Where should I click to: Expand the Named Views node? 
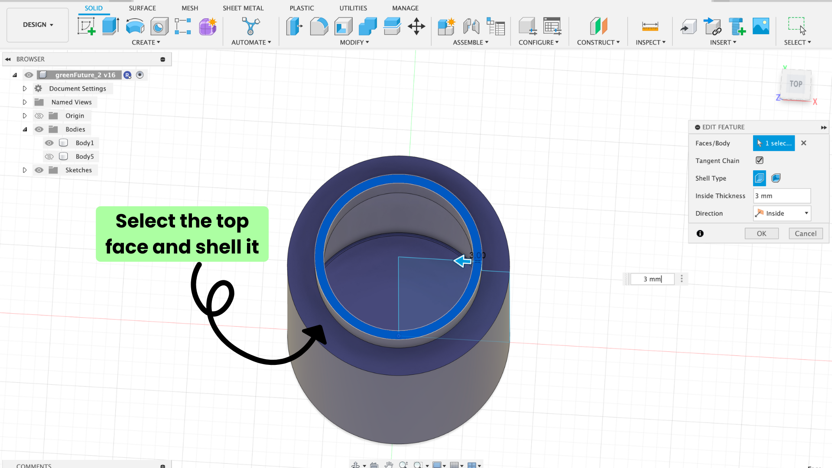point(25,102)
